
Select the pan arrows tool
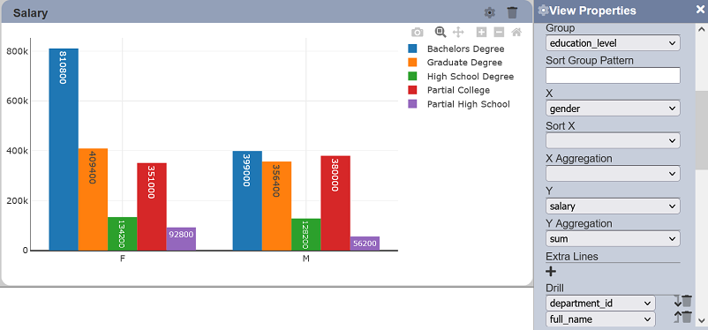tap(458, 32)
